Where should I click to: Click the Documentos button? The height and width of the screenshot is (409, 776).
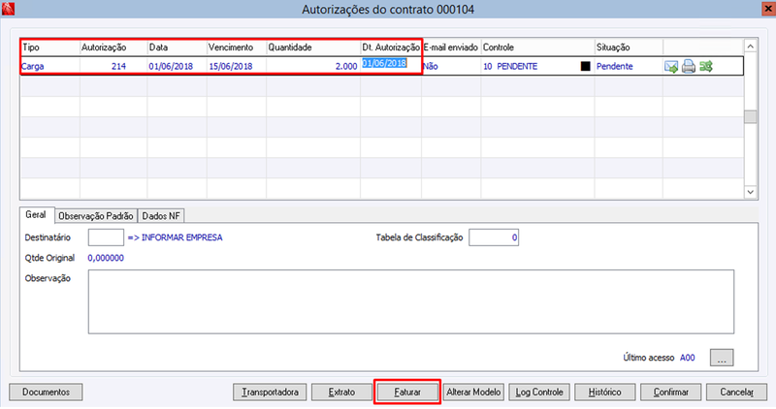click(x=46, y=393)
